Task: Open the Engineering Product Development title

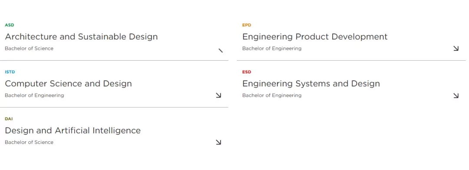Action: point(315,37)
